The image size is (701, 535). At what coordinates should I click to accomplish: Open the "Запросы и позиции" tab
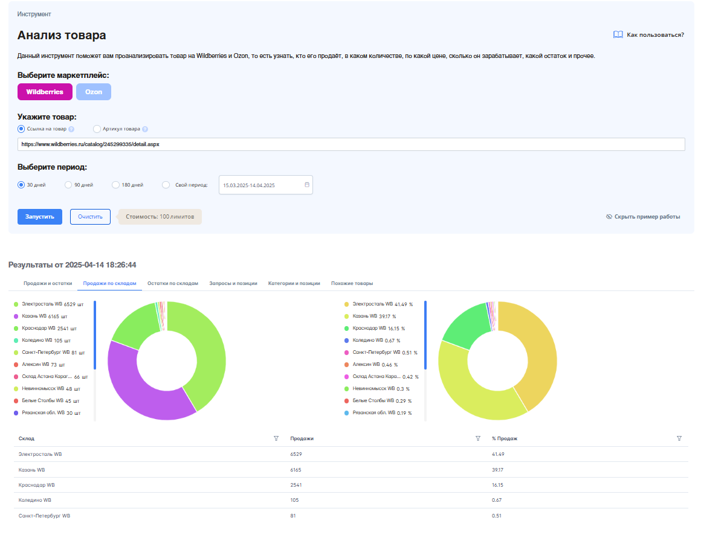233,283
